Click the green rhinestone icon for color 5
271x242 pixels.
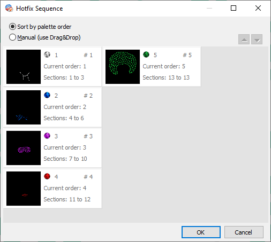pos(146,54)
